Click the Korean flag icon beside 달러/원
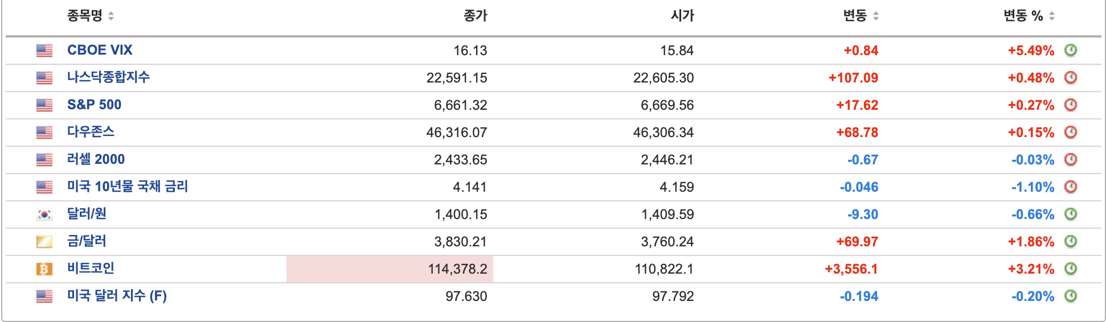The height and width of the screenshot is (322, 1106). (44, 214)
